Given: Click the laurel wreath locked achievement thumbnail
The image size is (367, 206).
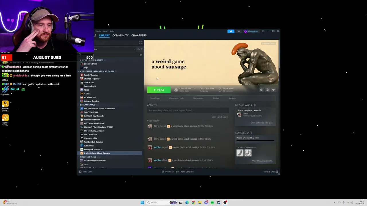Looking at the screenshot, I should [248, 153].
